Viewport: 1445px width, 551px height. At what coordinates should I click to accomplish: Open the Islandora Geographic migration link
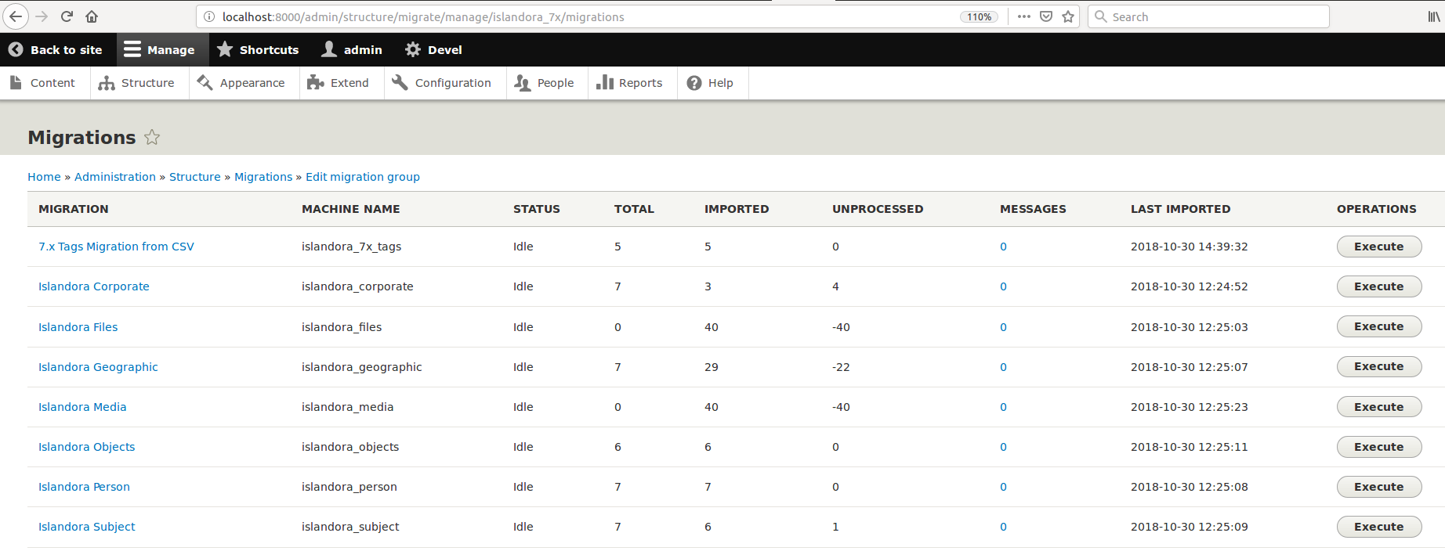coord(98,367)
